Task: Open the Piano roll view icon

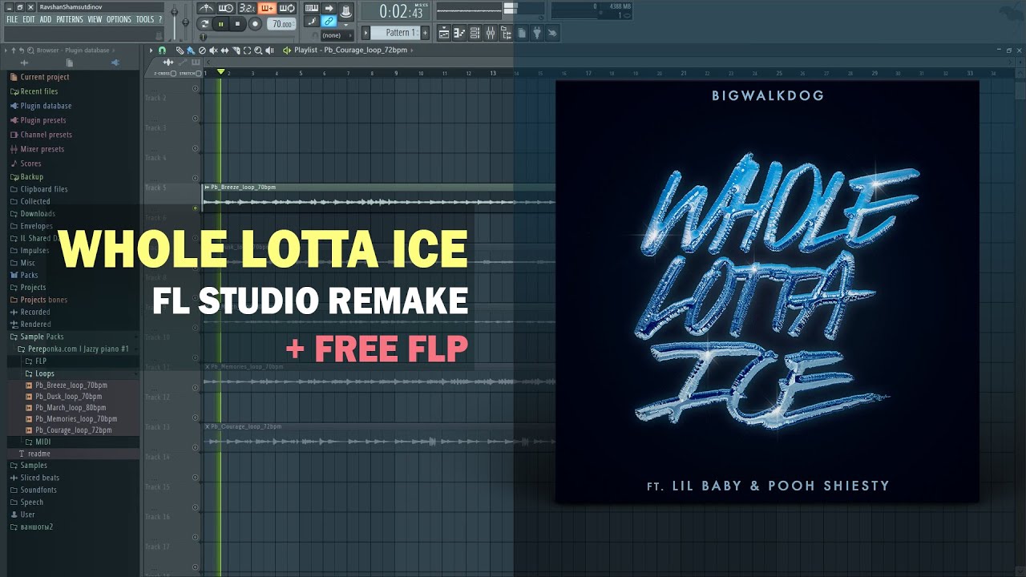Action: point(459,33)
